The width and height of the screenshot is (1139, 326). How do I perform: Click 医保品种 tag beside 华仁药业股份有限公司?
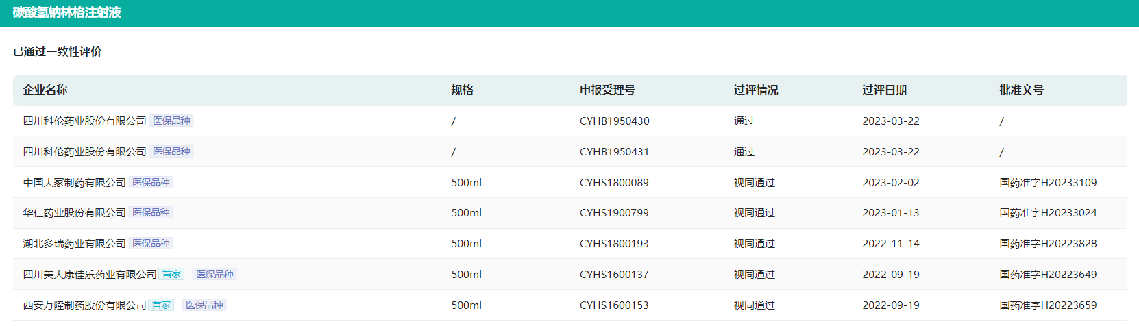click(x=151, y=213)
